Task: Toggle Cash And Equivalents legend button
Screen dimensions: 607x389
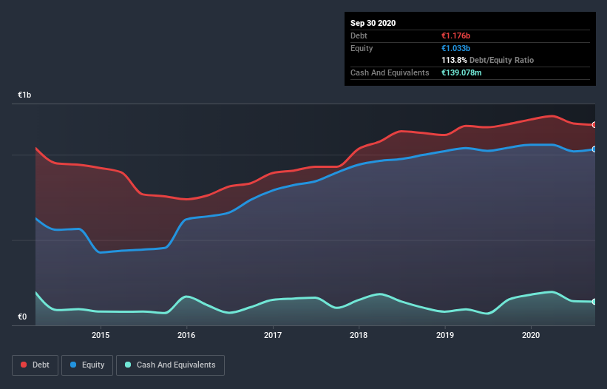Action: pyautogui.click(x=170, y=365)
